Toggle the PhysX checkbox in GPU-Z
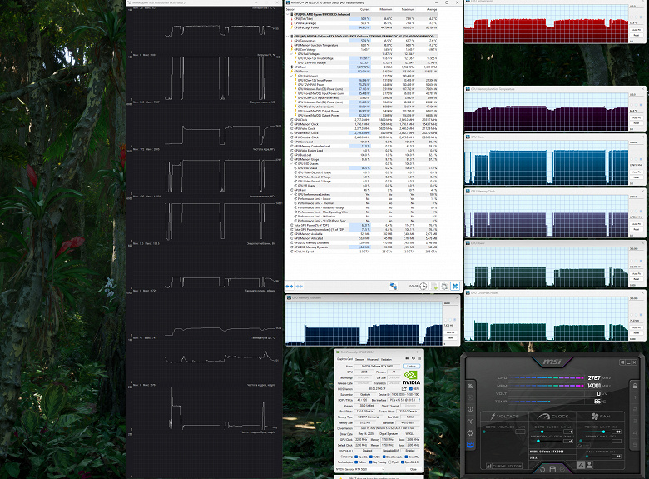649x479 pixels. (x=389, y=462)
